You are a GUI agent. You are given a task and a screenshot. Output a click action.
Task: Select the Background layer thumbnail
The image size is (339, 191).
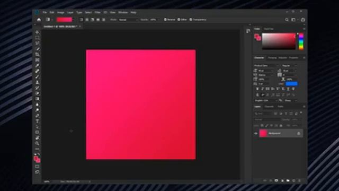tap(263, 133)
